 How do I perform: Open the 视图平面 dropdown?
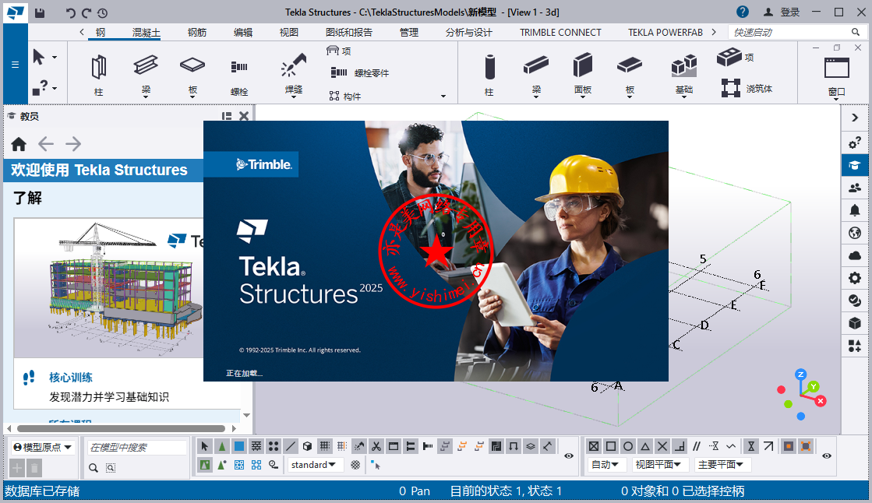[661, 465]
